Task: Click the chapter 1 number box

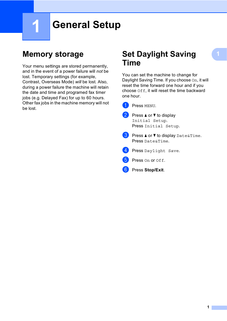Action: (36, 27)
